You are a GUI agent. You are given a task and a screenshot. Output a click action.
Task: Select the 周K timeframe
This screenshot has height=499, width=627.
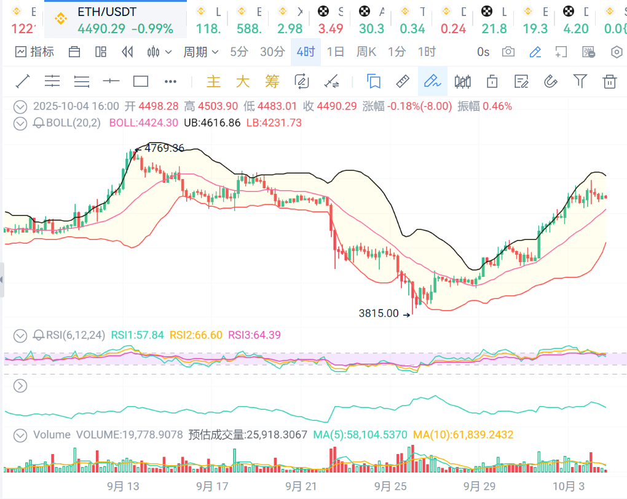point(366,52)
